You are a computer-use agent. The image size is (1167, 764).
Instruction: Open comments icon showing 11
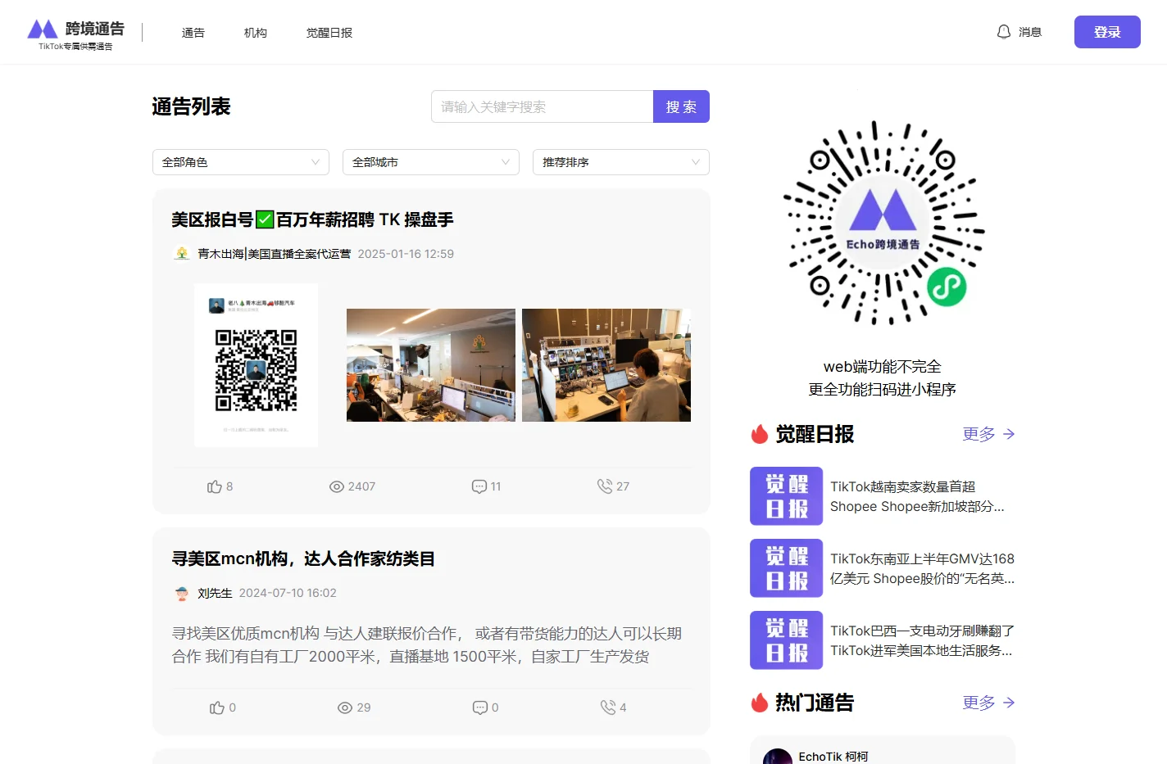pyautogui.click(x=479, y=486)
